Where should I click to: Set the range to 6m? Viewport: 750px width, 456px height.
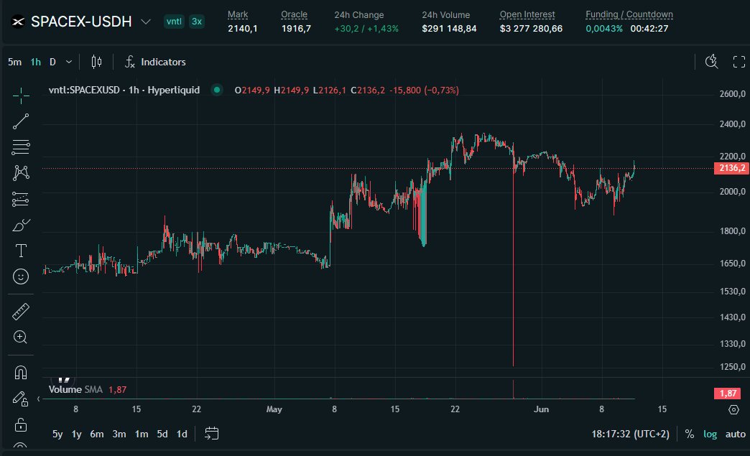[x=96, y=434]
